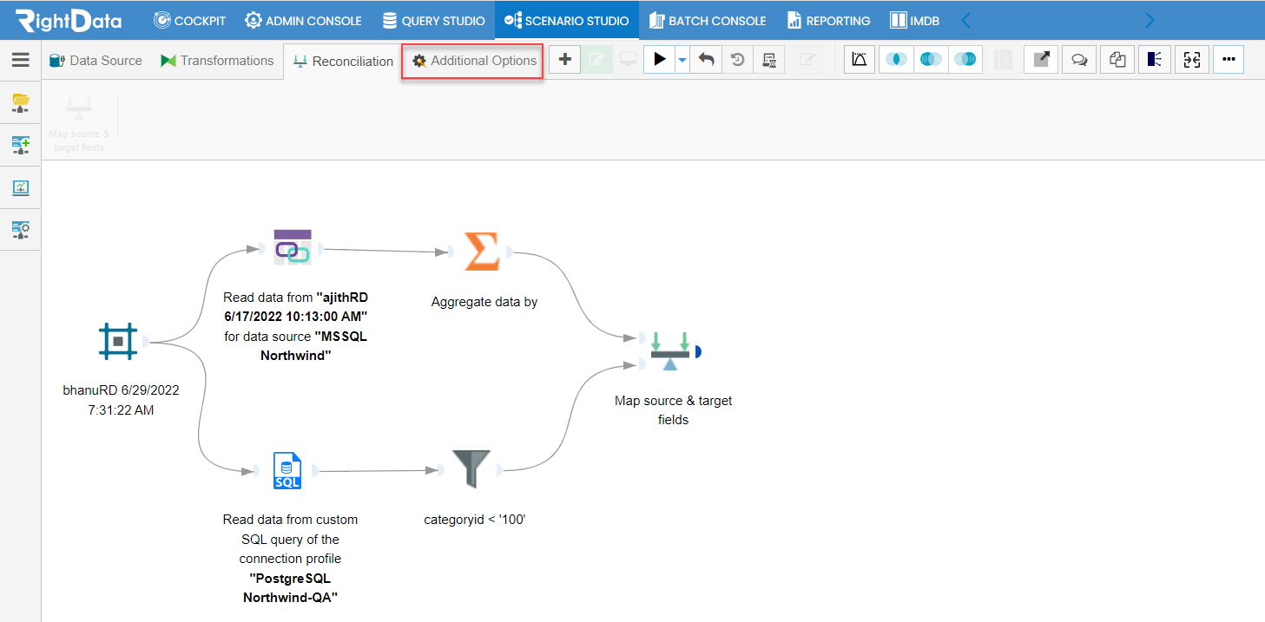Click the merge arrows toolbar icon
Screen dimensions: 1265x622
(x=1192, y=59)
